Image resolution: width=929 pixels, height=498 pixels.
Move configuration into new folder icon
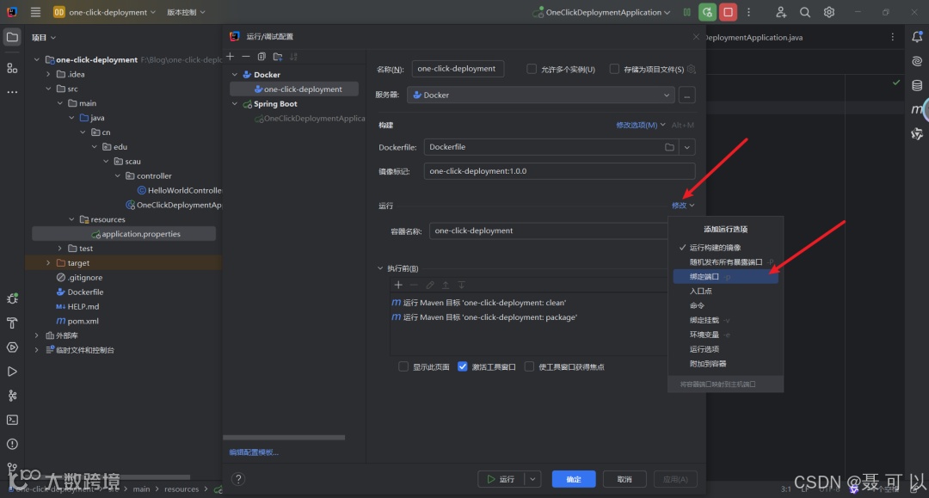(x=277, y=56)
